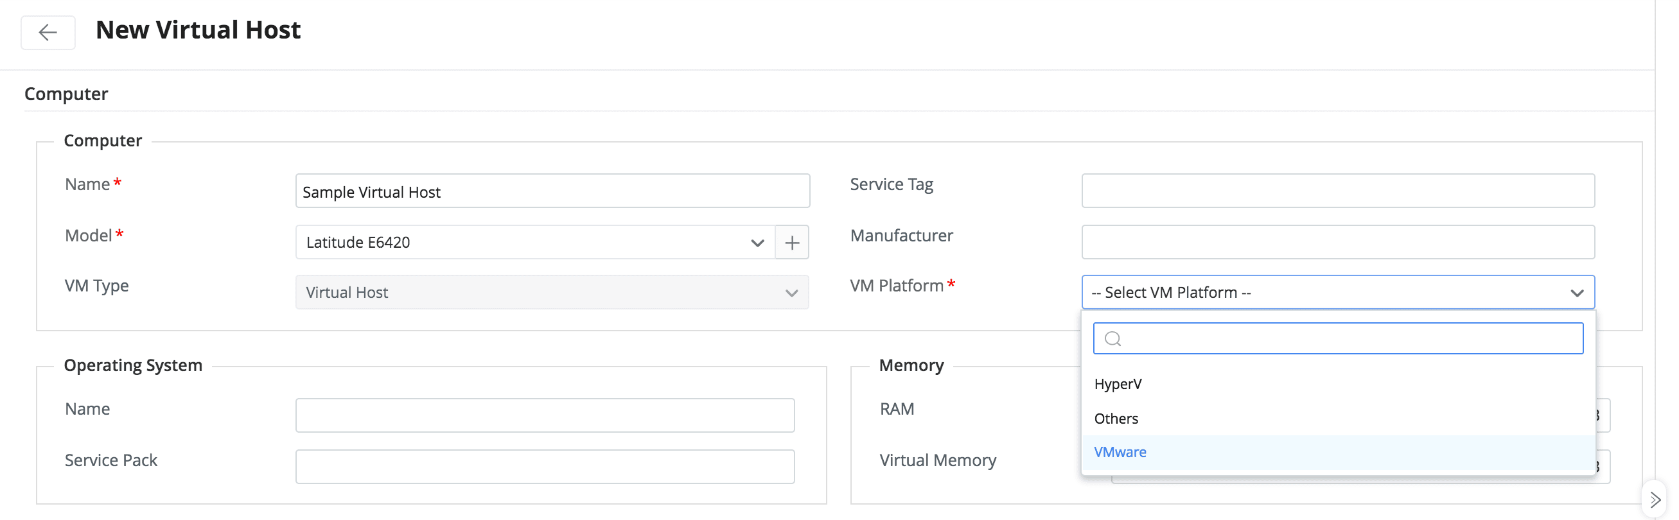Click the VM Platform chevron arrow
Screen dimensions: 1679x520
1576,293
